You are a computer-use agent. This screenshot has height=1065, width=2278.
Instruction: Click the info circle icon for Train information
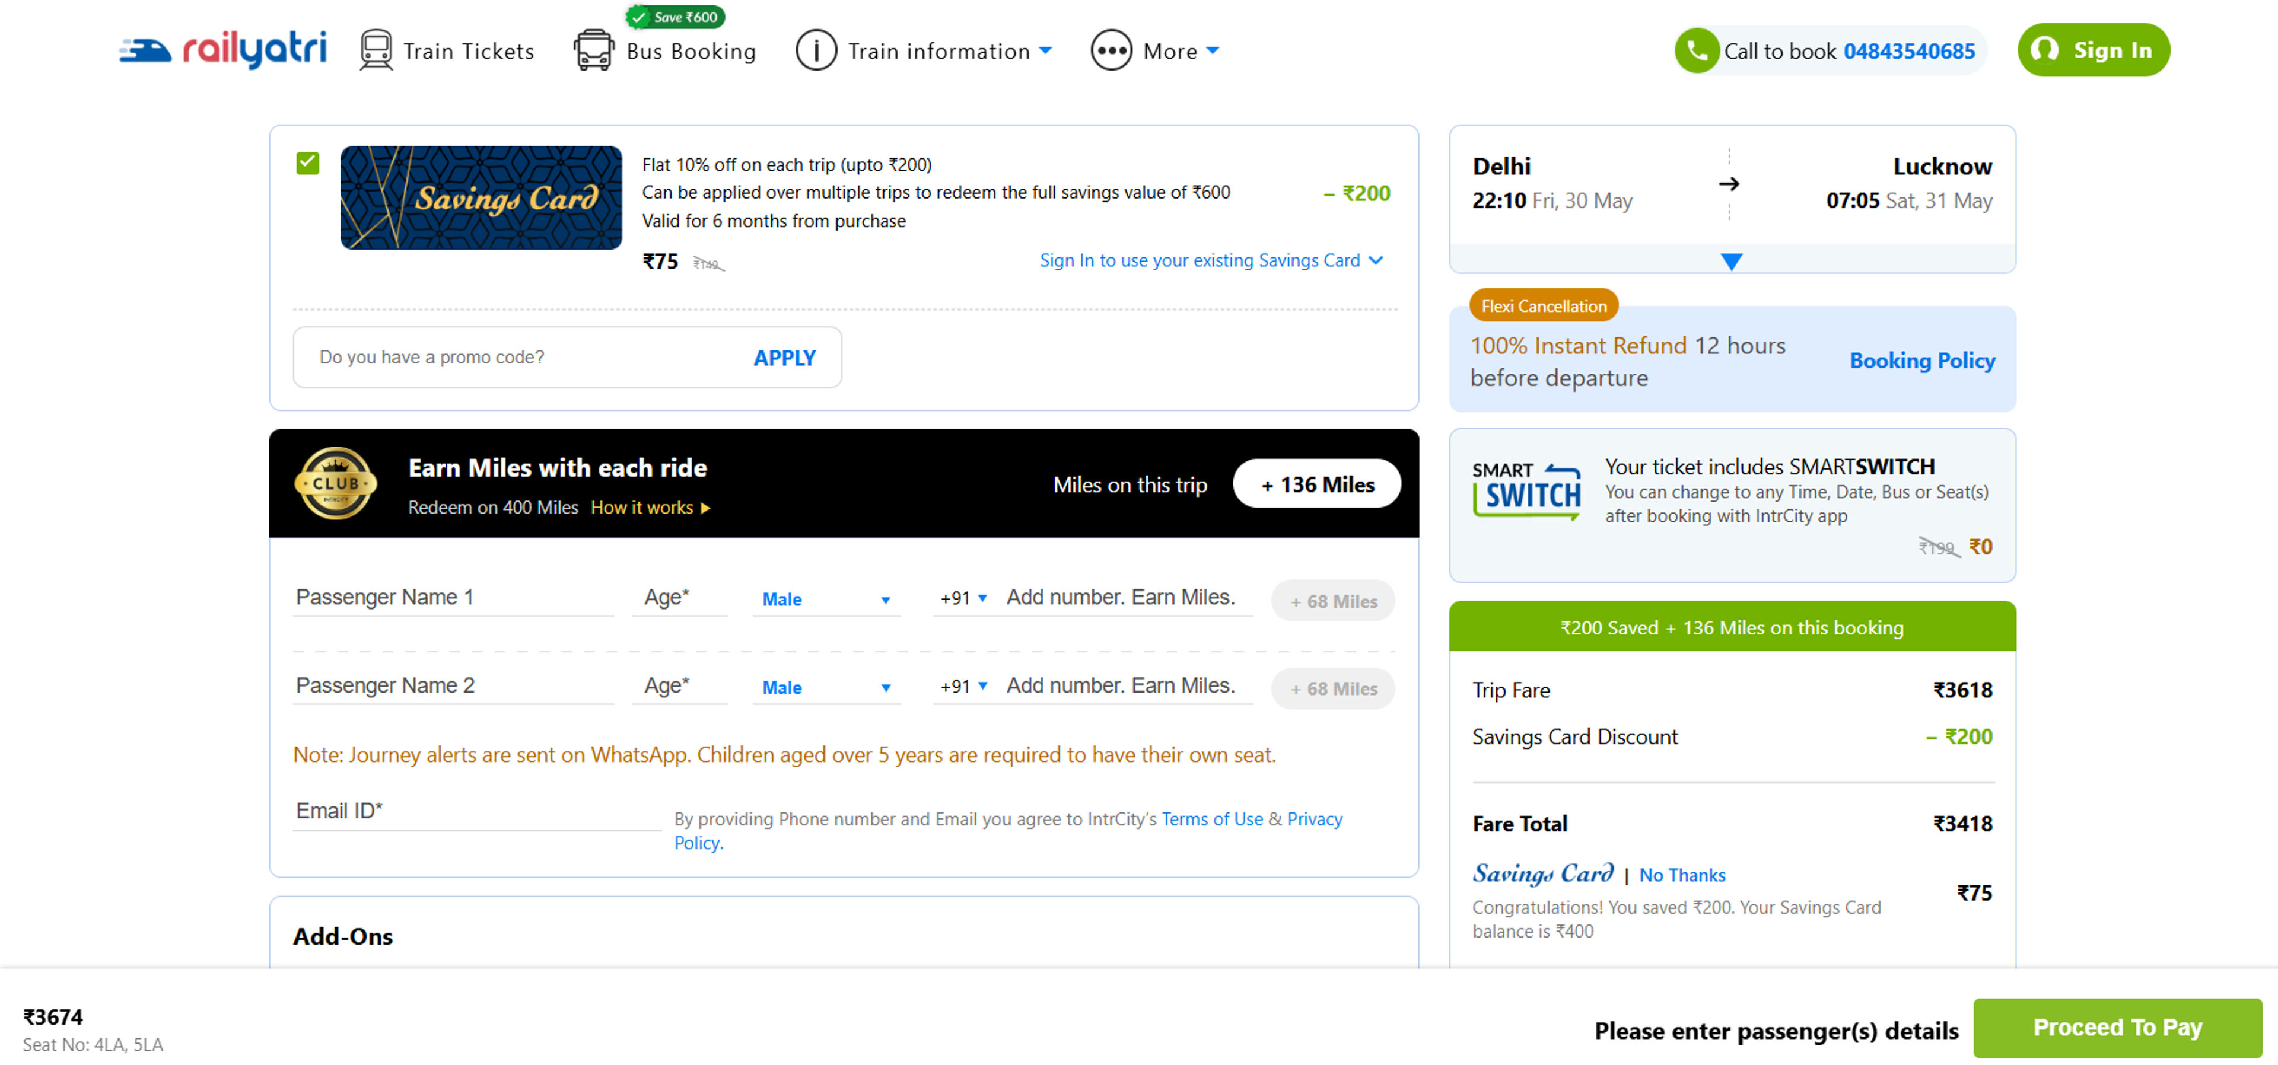815,50
